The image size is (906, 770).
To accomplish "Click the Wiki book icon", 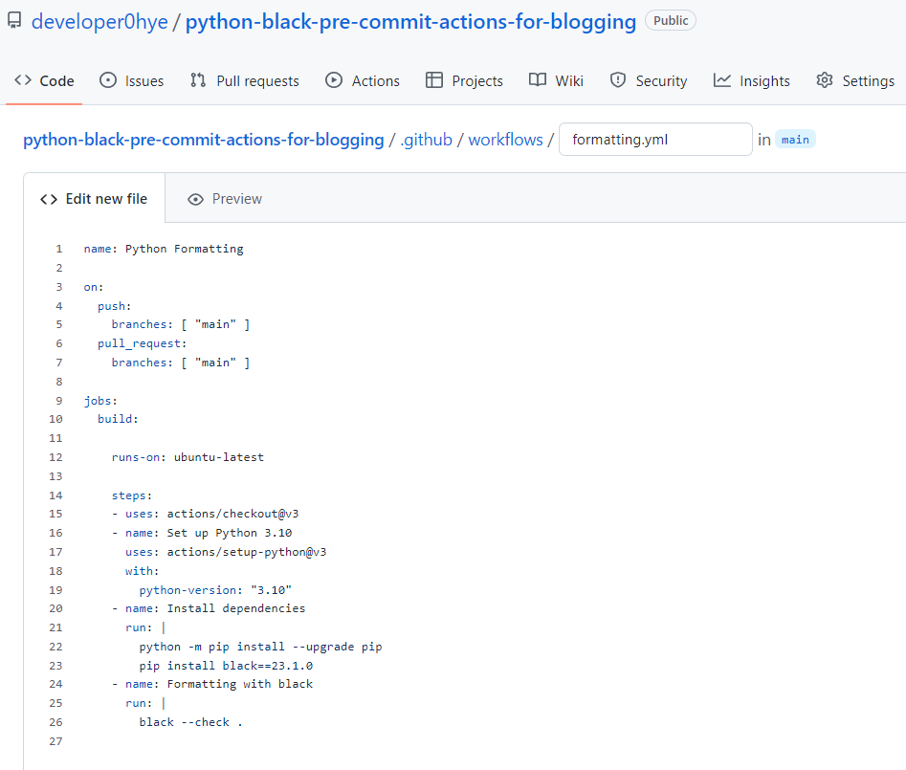I will pos(538,80).
